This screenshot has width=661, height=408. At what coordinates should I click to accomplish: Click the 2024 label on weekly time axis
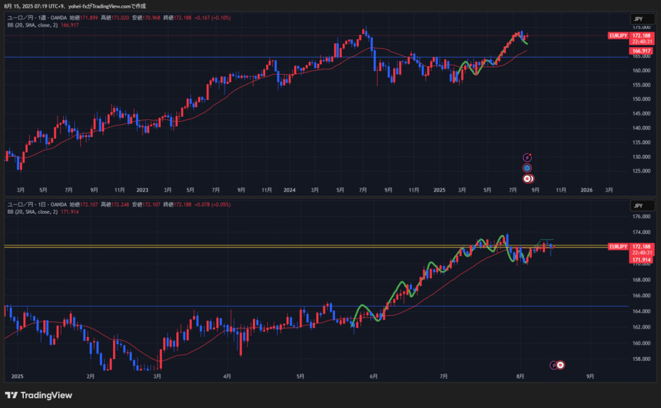point(289,190)
